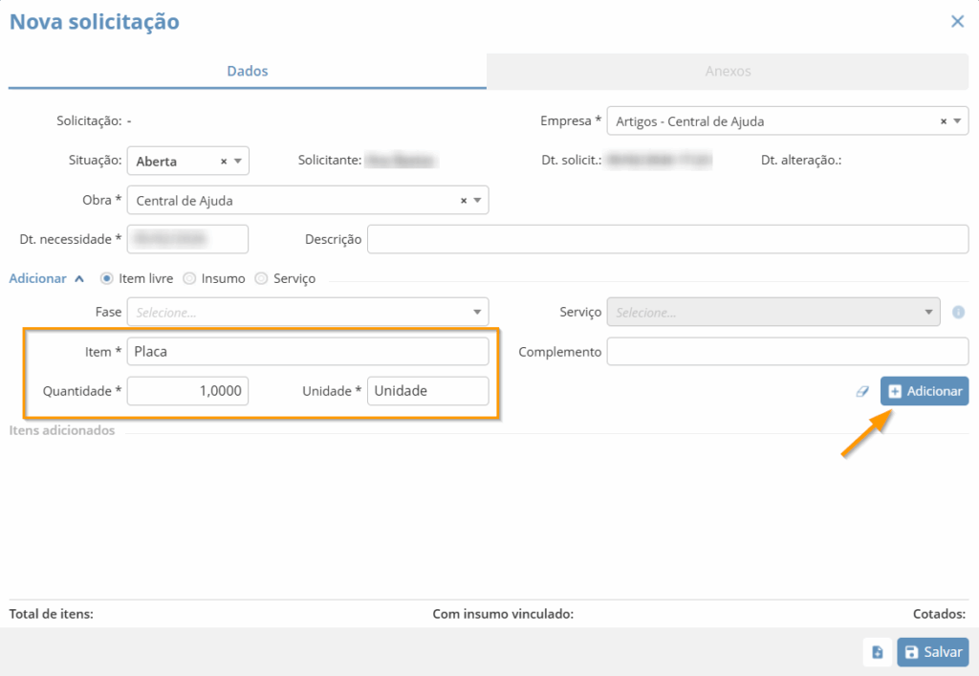Clear the Empresa selection with x

[943, 121]
